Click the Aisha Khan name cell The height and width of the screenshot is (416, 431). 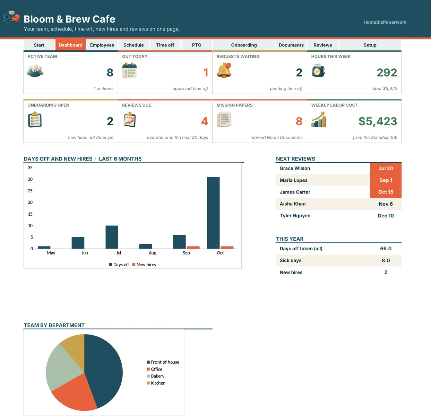(323, 204)
